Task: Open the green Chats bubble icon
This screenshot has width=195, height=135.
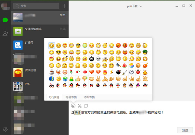Action: tap(5, 20)
